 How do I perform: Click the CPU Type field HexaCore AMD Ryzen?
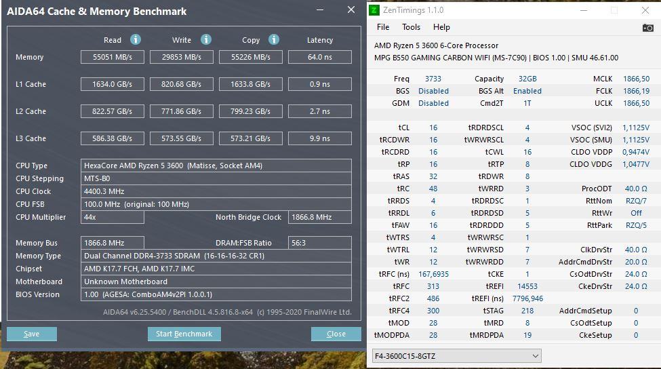216,166
